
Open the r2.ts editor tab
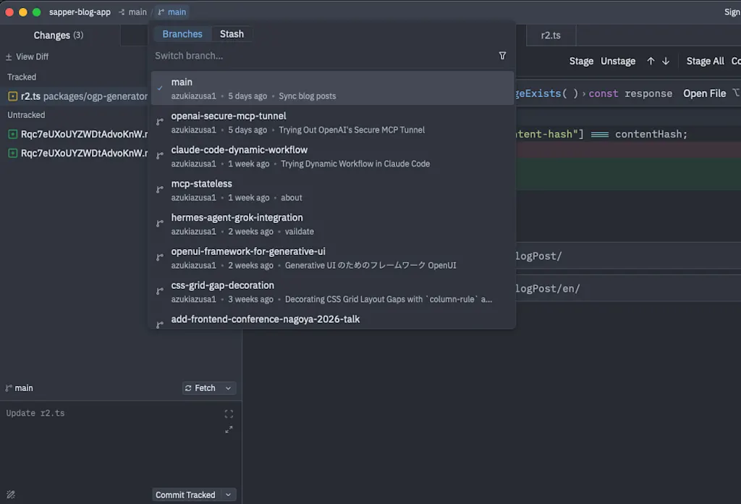[x=551, y=35]
